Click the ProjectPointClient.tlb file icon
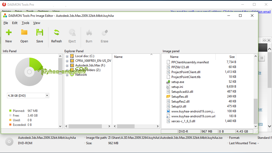This screenshot has height=153, width=272. pos(168,77)
